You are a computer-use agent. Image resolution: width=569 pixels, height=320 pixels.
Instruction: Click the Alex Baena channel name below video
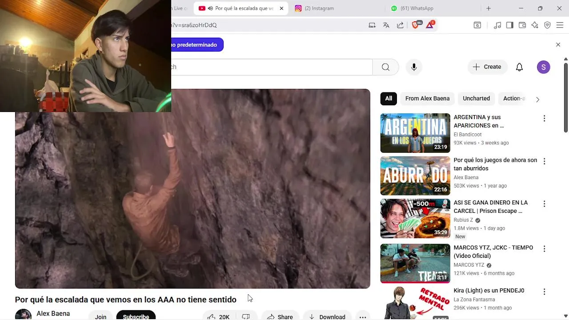53,313
